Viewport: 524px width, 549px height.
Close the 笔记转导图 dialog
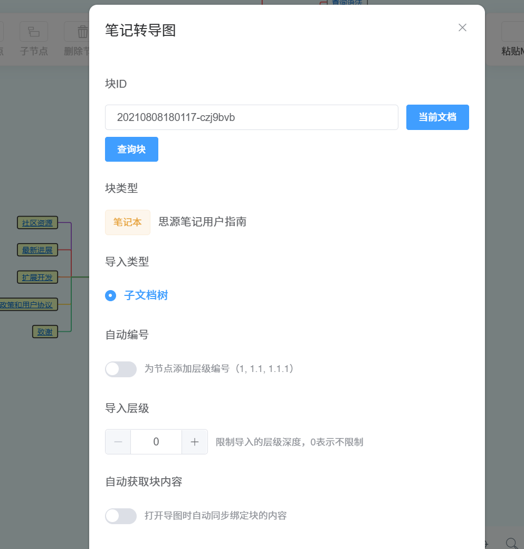coord(462,27)
